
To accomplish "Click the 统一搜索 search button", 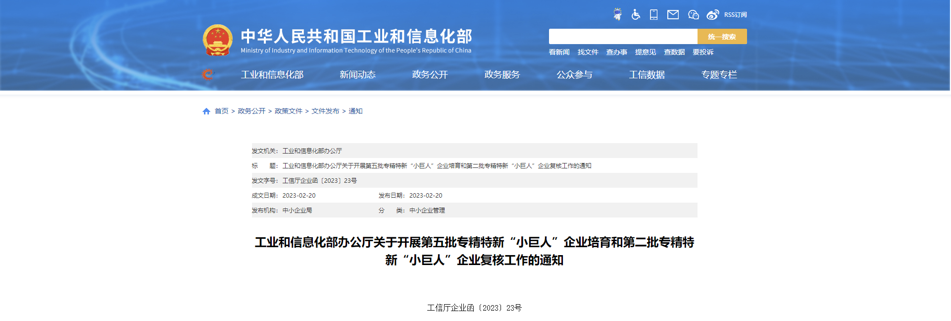I will tap(722, 37).
